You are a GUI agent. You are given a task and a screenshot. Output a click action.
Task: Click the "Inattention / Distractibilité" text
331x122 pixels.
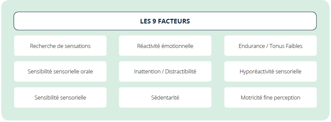pyautogui.click(x=165, y=71)
